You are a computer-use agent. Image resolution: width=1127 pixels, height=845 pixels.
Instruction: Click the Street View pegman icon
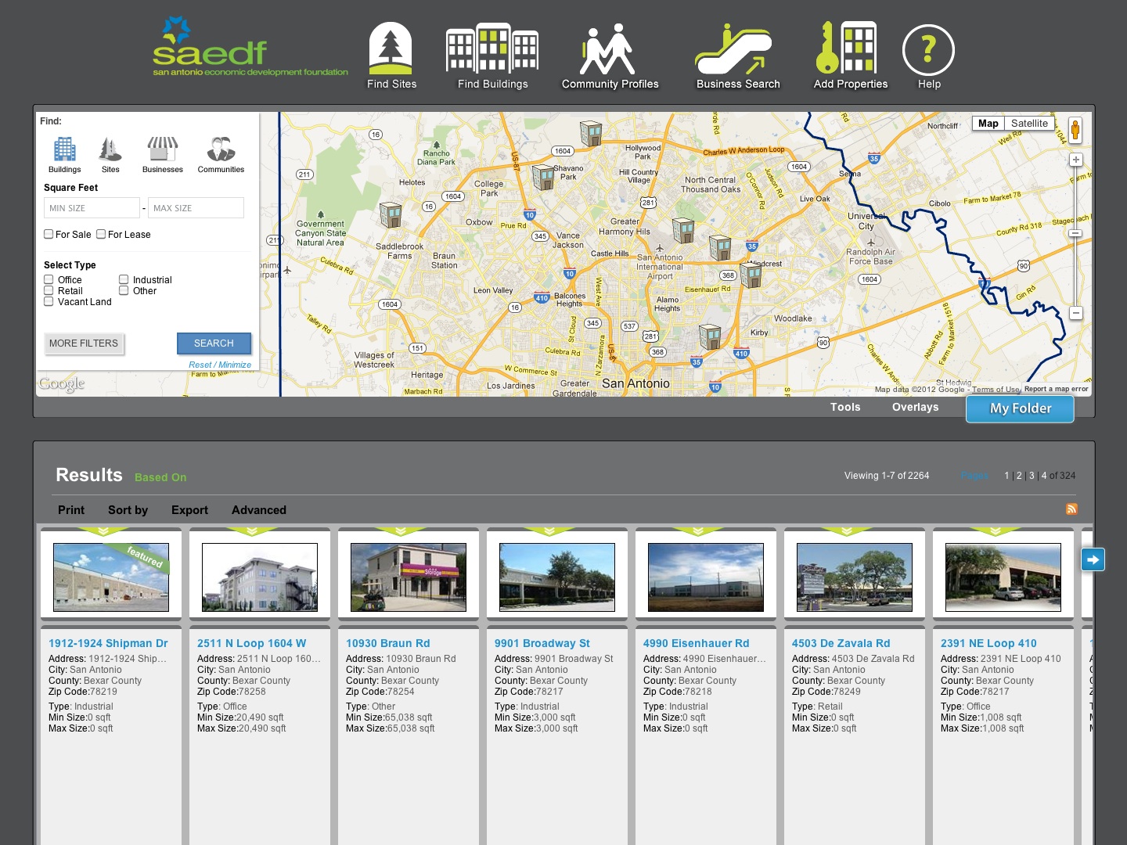pyautogui.click(x=1075, y=130)
